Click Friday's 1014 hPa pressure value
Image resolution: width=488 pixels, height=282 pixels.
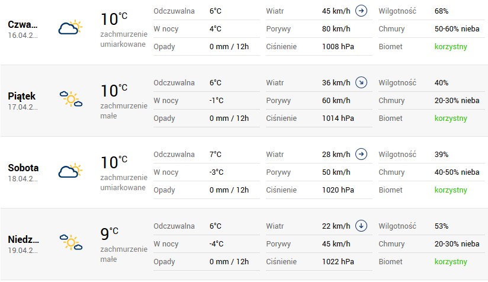(338, 118)
